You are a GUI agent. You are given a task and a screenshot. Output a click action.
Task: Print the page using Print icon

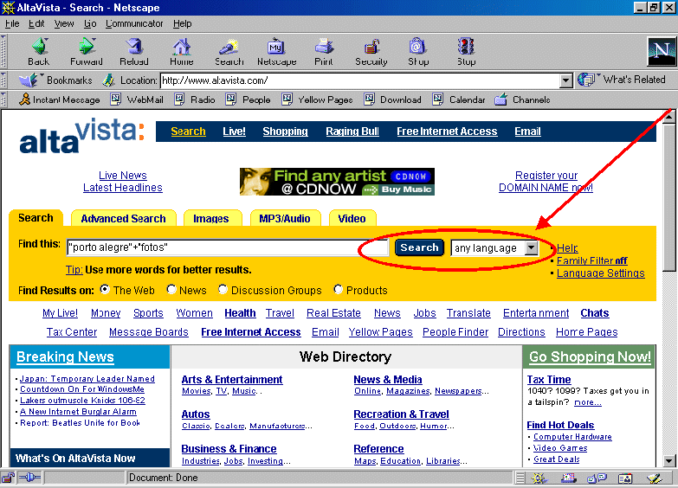coord(324,51)
